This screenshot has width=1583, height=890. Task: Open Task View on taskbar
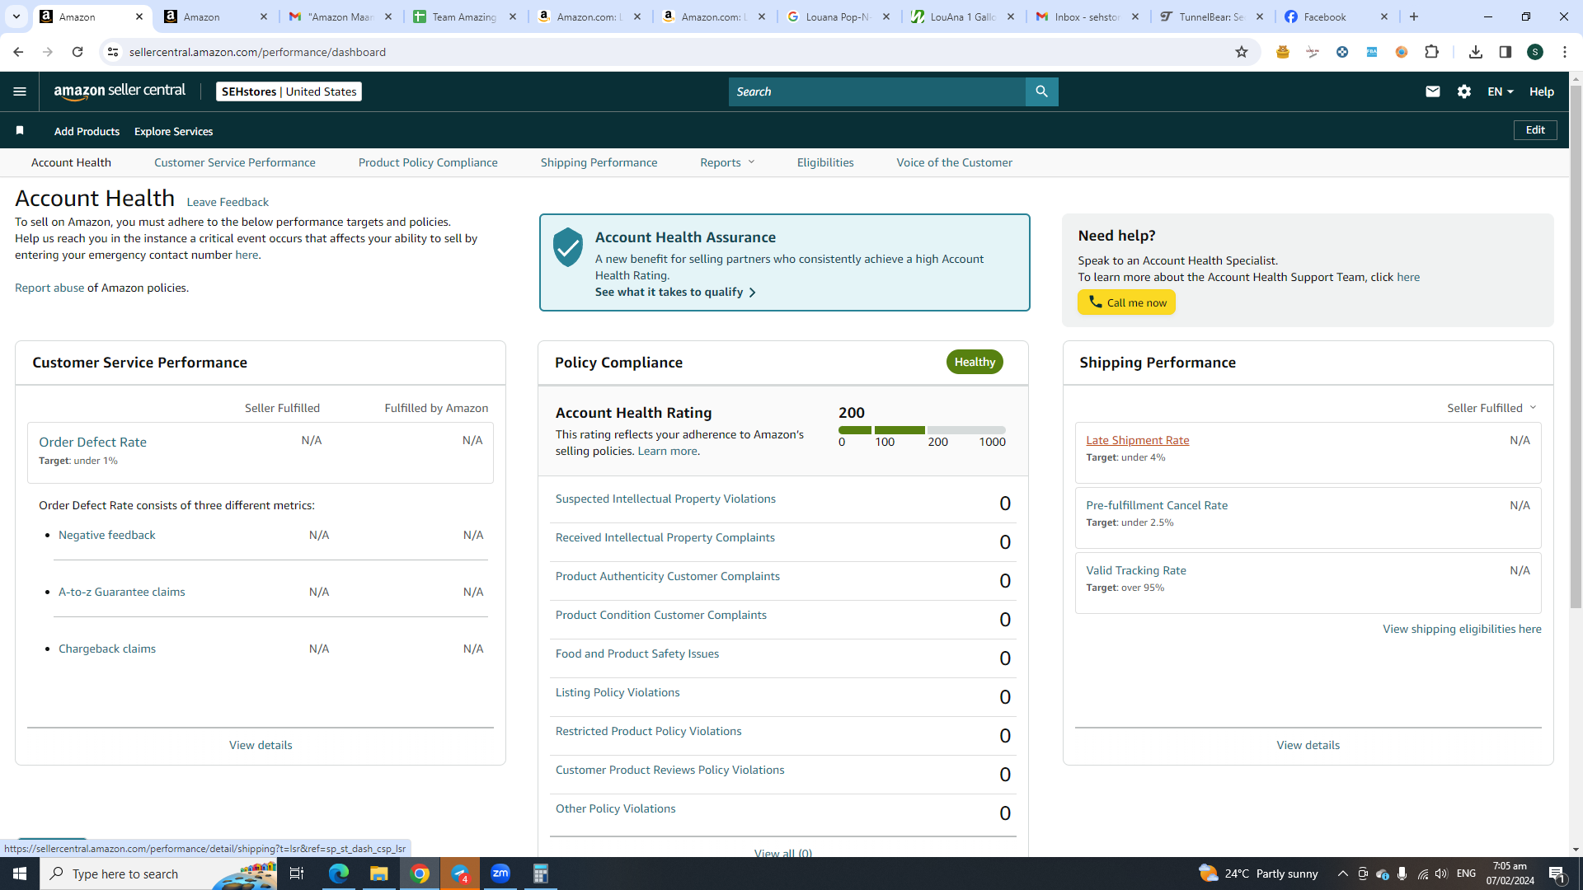point(297,874)
